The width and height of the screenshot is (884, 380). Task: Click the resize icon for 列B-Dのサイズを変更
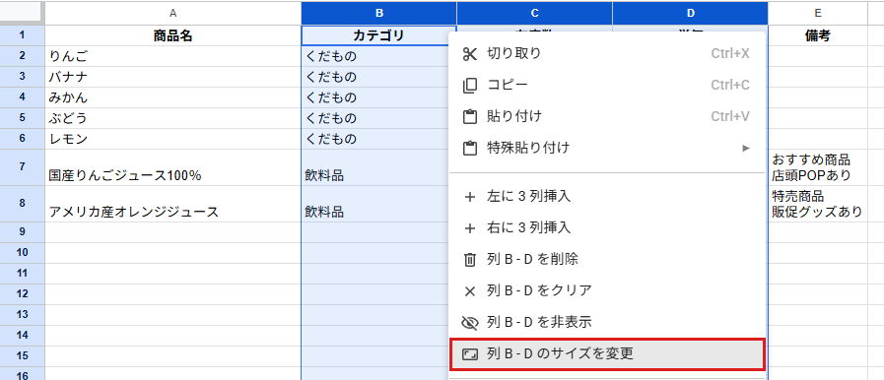pos(470,354)
